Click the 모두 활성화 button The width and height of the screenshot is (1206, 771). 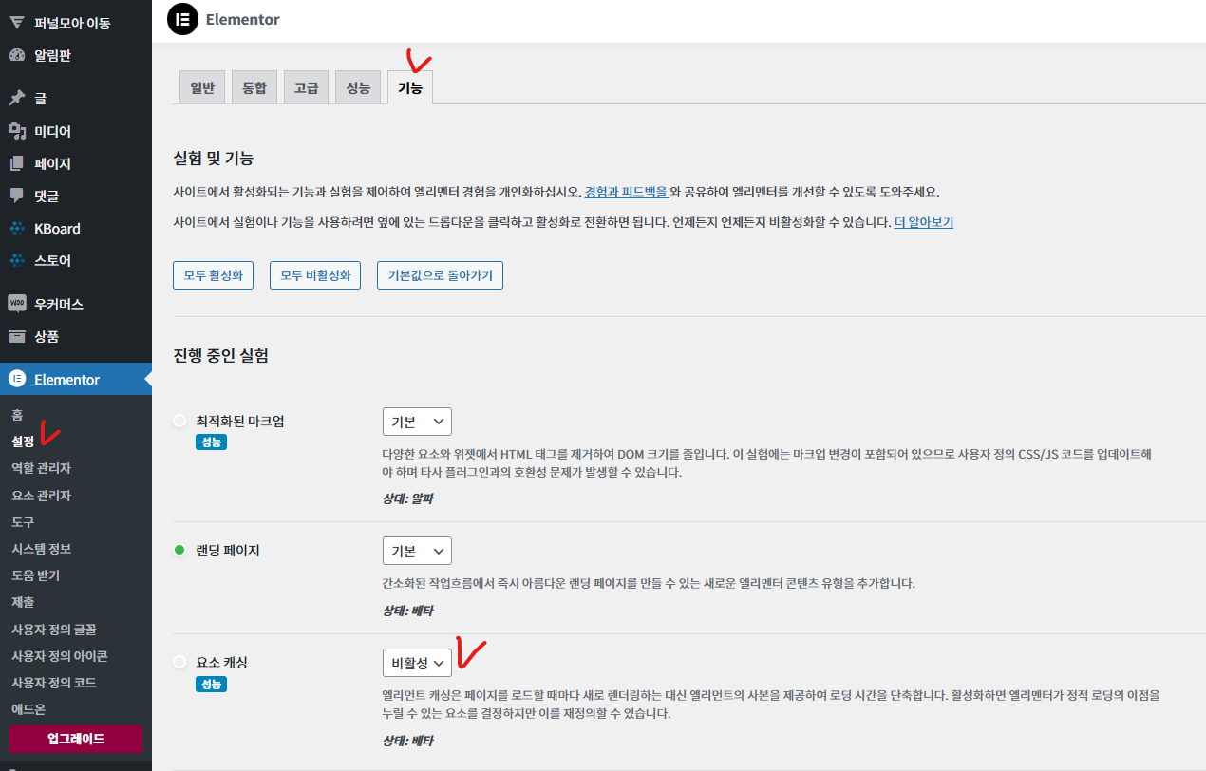pyautogui.click(x=213, y=276)
